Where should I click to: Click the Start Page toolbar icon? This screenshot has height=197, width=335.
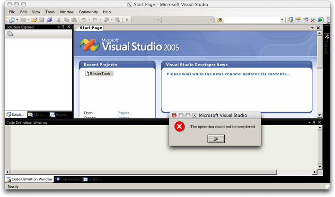(320, 20)
